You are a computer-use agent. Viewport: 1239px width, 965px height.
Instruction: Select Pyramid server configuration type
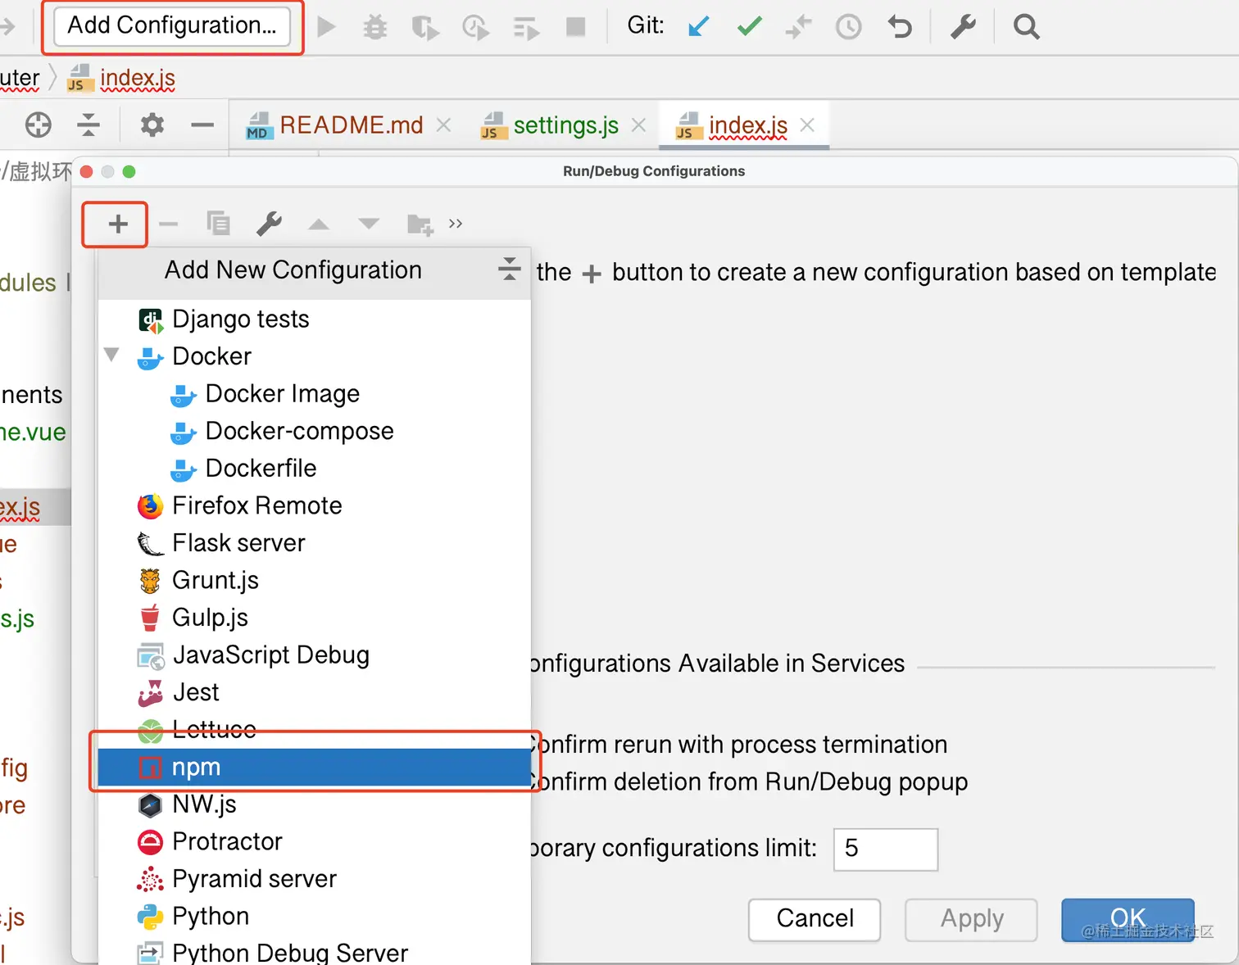point(315,879)
